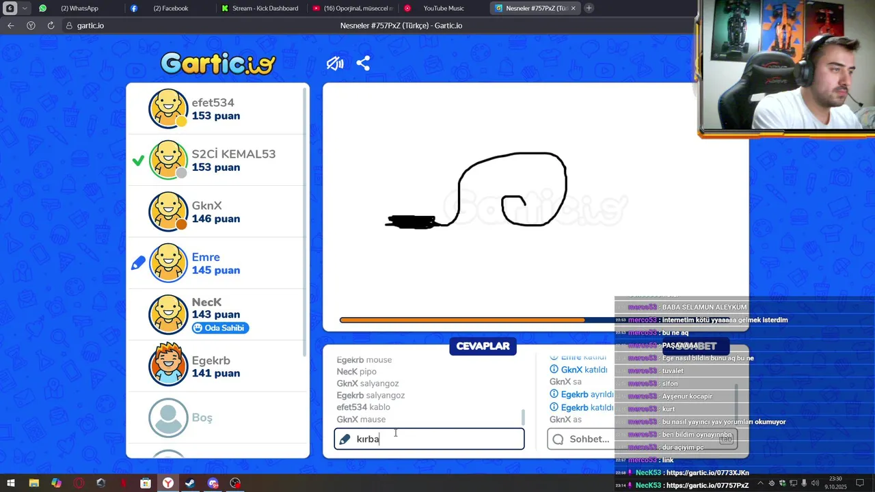Click player name NecK in player list

(206, 302)
